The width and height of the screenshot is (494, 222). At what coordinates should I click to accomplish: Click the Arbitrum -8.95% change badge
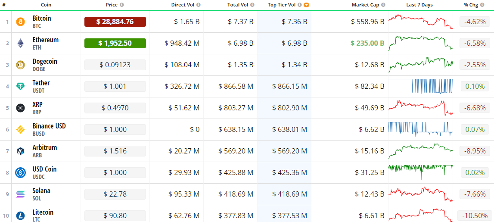[x=474, y=151]
